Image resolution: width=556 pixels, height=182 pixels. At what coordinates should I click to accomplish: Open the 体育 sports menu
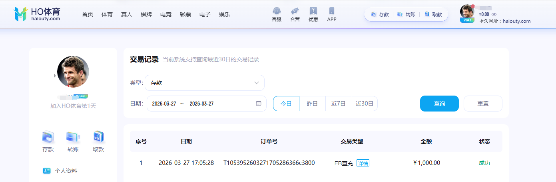(x=107, y=14)
